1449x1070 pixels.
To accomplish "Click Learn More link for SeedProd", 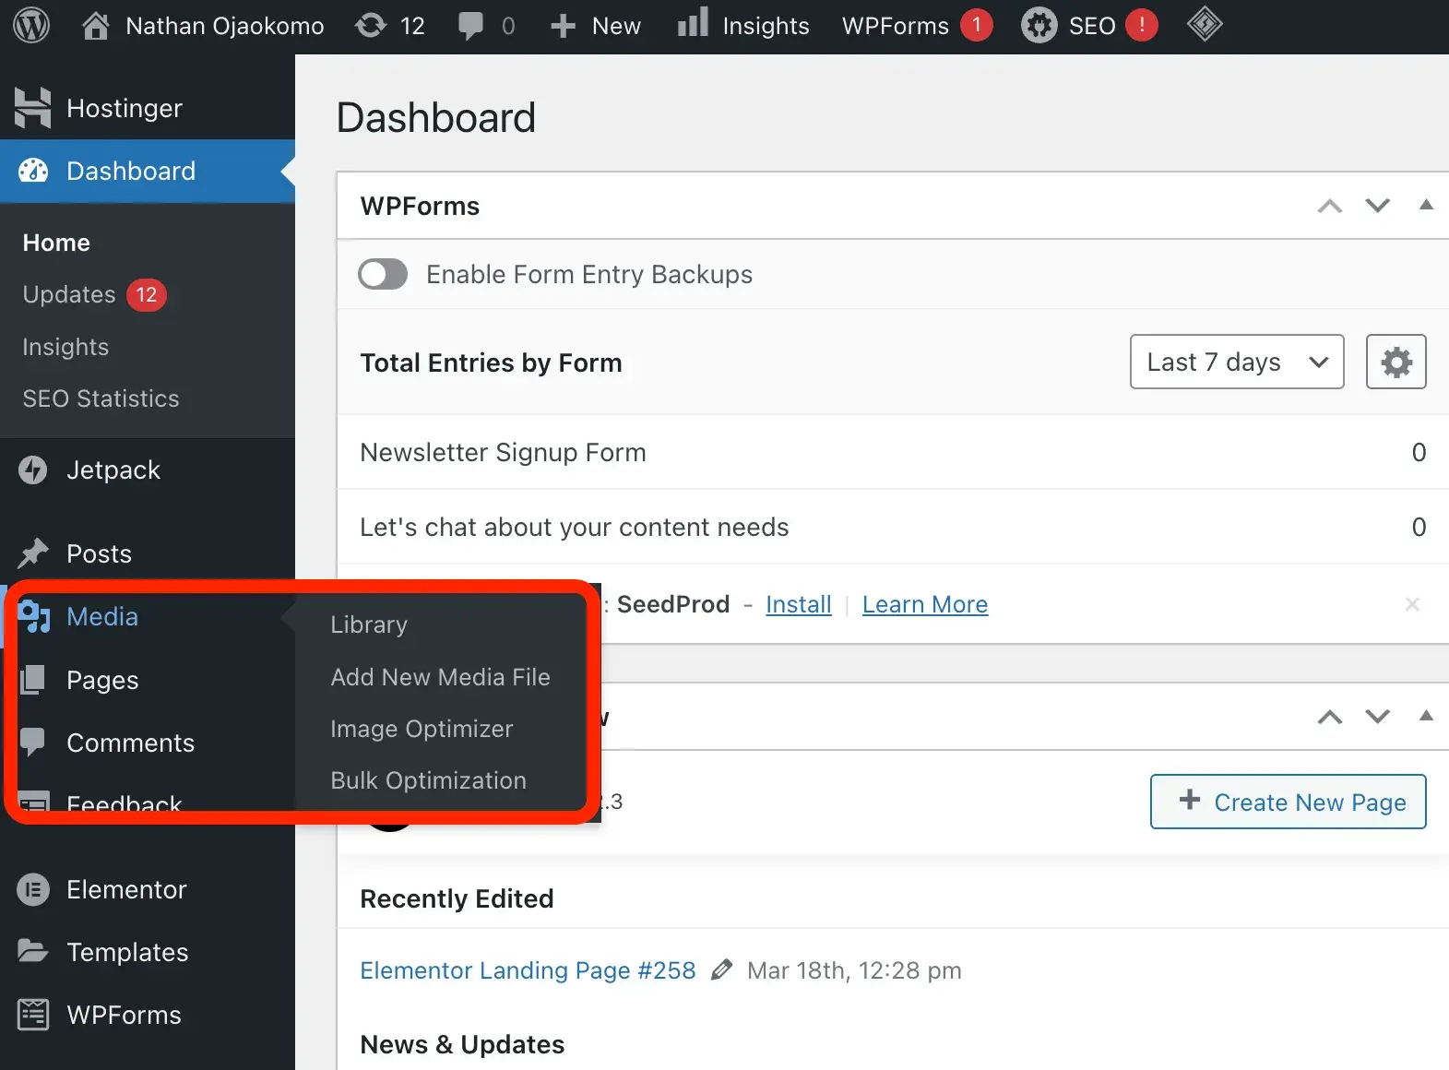I will point(925,604).
